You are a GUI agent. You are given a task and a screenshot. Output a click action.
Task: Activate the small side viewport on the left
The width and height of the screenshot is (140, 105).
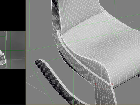click(13, 50)
